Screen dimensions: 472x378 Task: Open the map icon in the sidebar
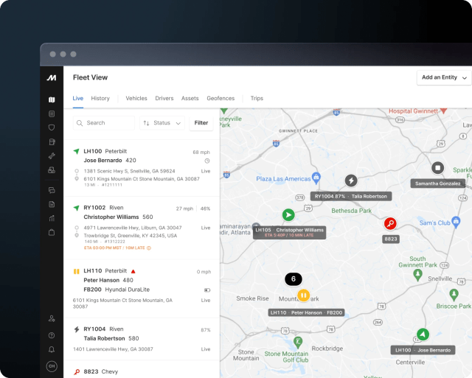[x=52, y=99]
